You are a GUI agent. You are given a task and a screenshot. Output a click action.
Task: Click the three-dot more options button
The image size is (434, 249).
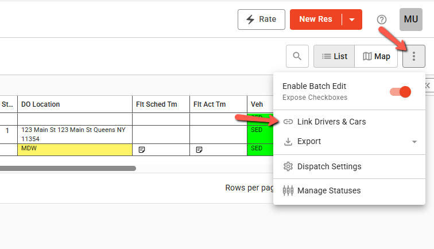pyautogui.click(x=414, y=56)
